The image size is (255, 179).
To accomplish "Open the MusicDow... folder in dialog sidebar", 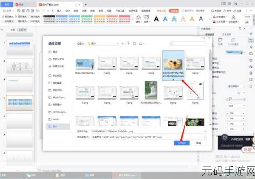I will click(x=57, y=97).
